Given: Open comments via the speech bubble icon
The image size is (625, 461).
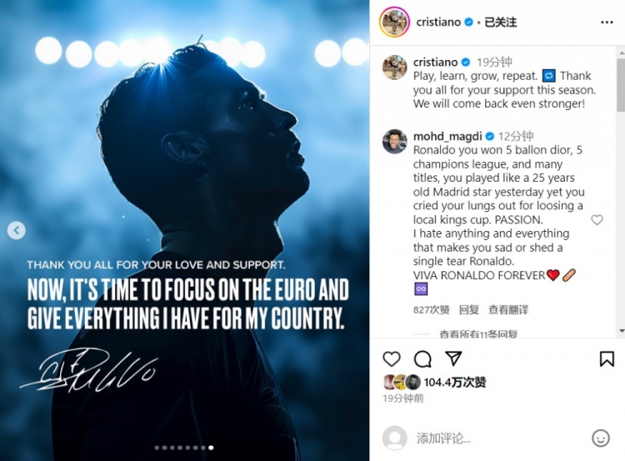Looking at the screenshot, I should 422,359.
